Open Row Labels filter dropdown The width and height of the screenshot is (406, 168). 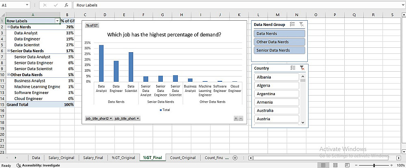(56, 21)
